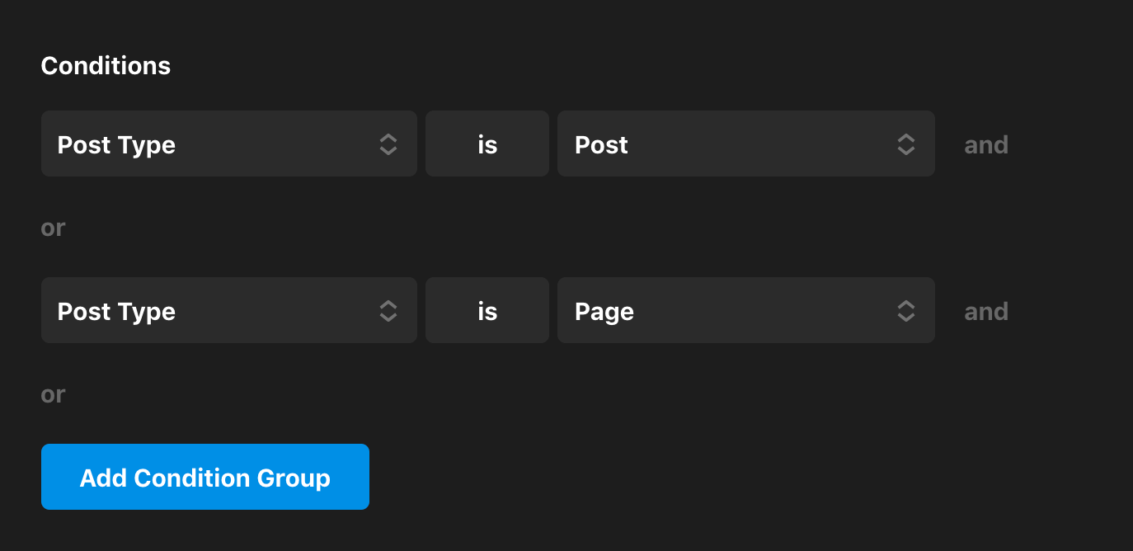1133x551 pixels.
Task: Open the first Post Type field selector
Action: click(x=228, y=144)
